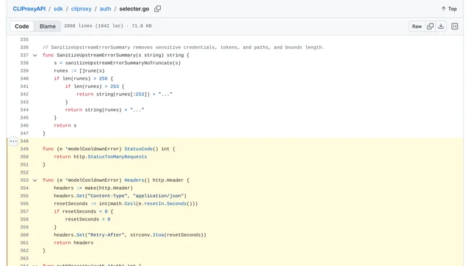Select line number 337

click(x=24, y=55)
